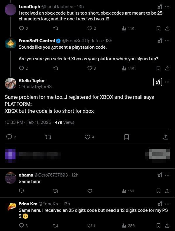The image size is (175, 231).
Task: Open more options menu on Edna Kra's reply
Action: pyautogui.click(x=167, y=204)
